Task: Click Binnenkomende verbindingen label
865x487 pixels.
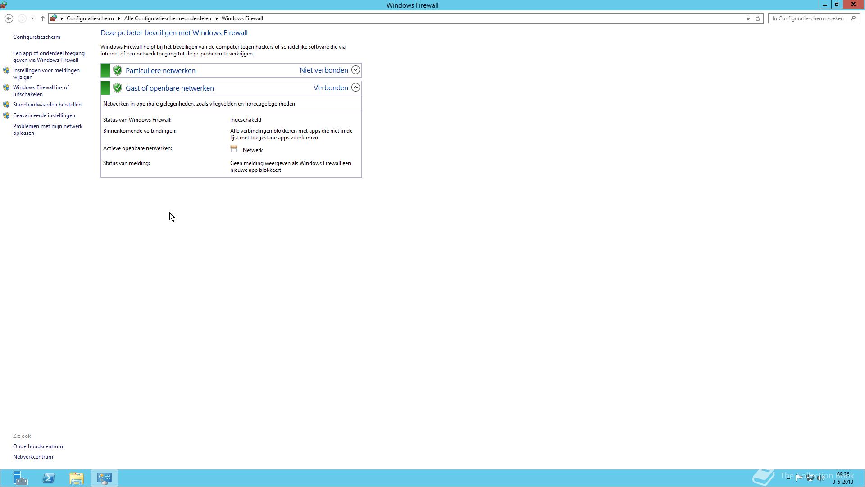Action: (x=140, y=131)
